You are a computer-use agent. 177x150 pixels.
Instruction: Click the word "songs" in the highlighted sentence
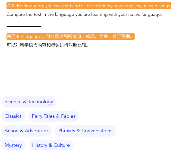[x=164, y=6]
